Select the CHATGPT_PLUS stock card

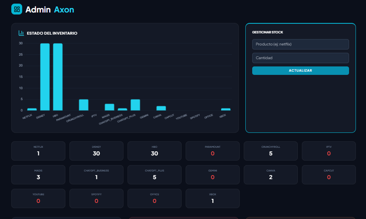(x=155, y=175)
